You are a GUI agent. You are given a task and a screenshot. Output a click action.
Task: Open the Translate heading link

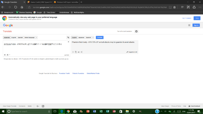pyautogui.click(x=7, y=31)
